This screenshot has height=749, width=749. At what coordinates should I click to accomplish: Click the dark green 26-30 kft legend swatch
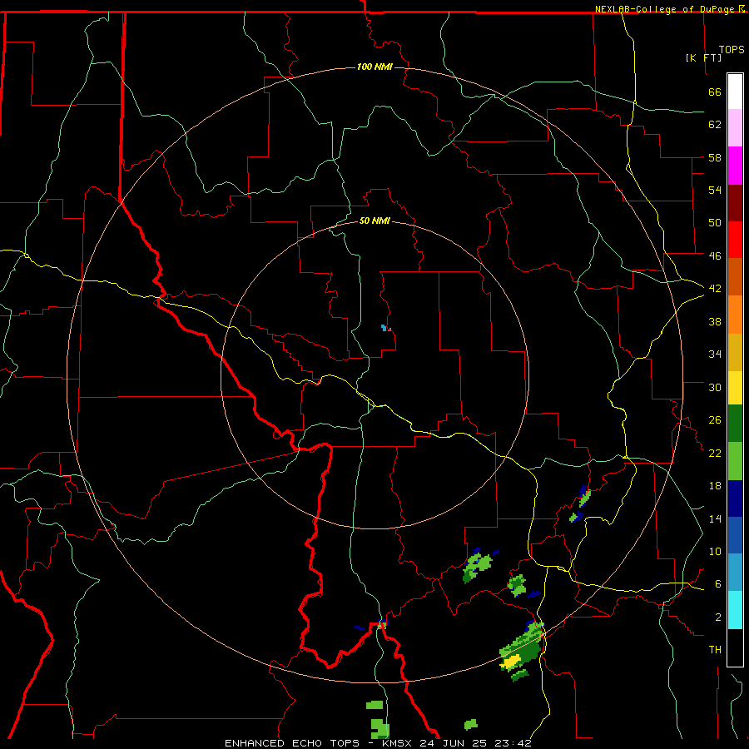tap(735, 424)
